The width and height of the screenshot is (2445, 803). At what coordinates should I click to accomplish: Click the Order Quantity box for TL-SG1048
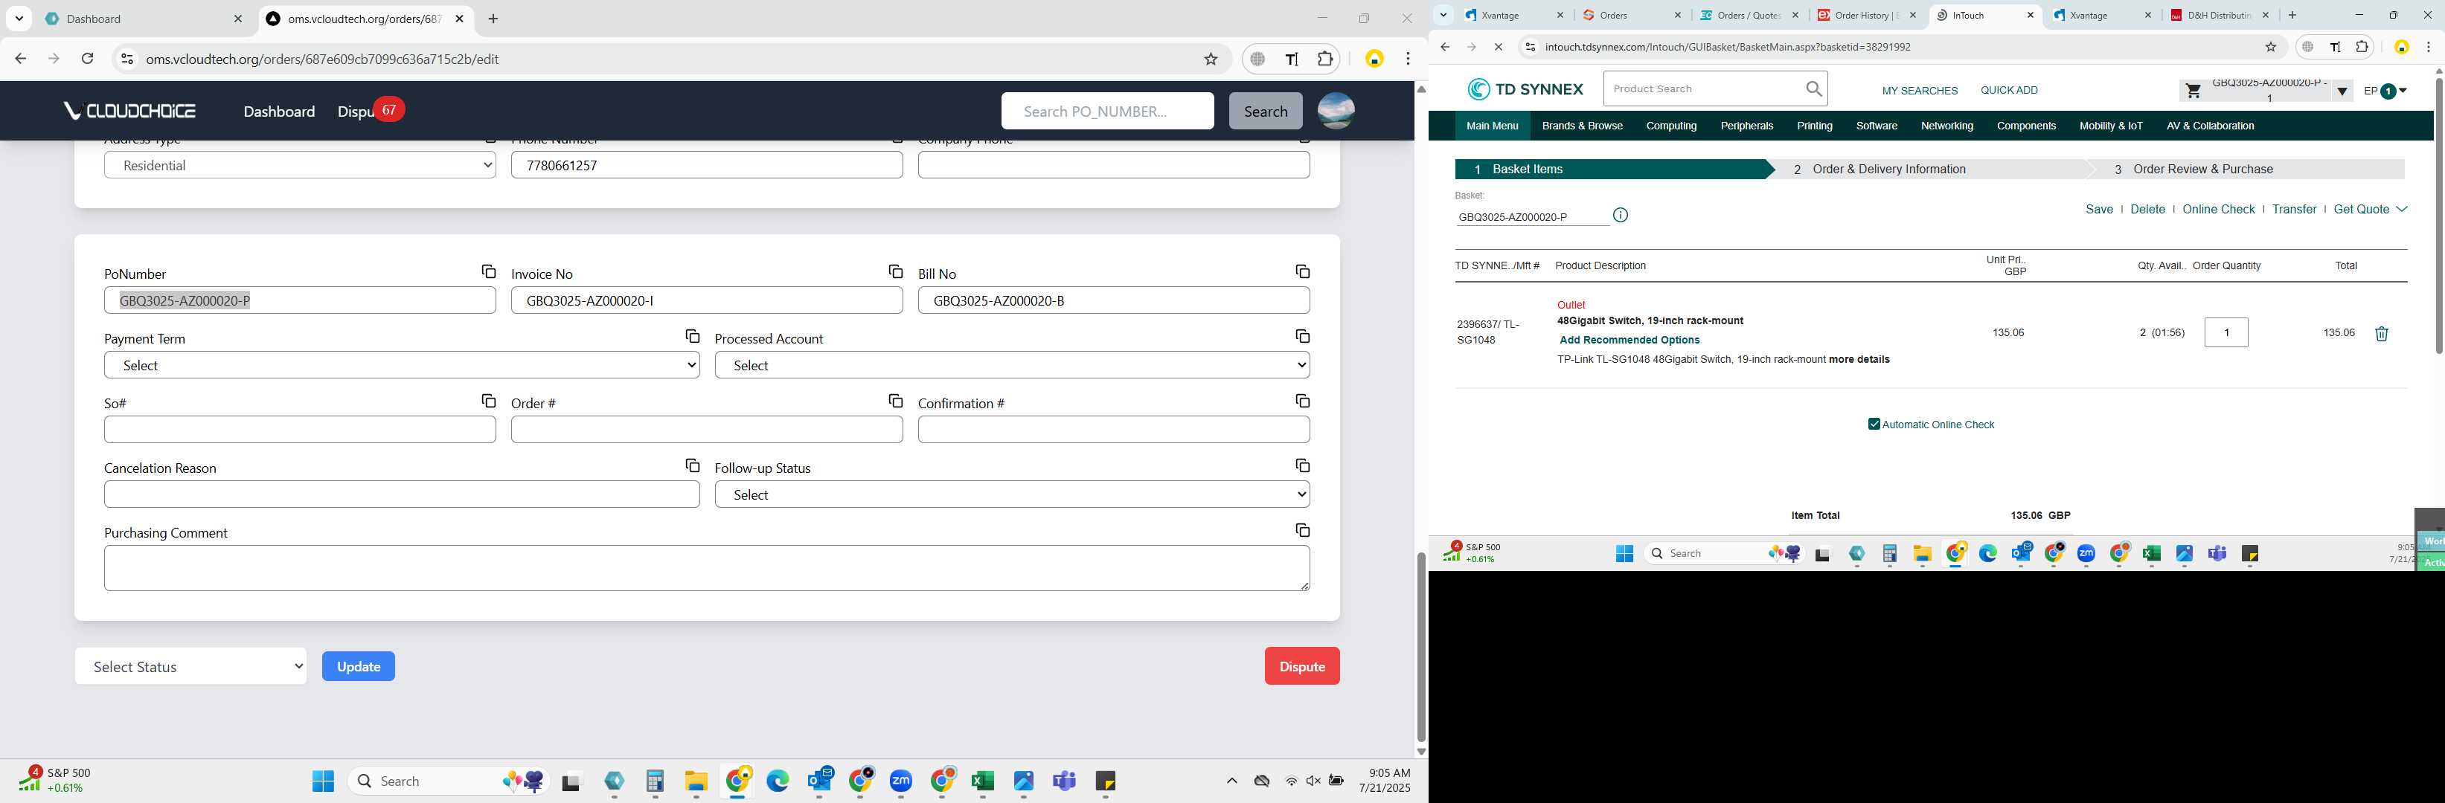2226,333
